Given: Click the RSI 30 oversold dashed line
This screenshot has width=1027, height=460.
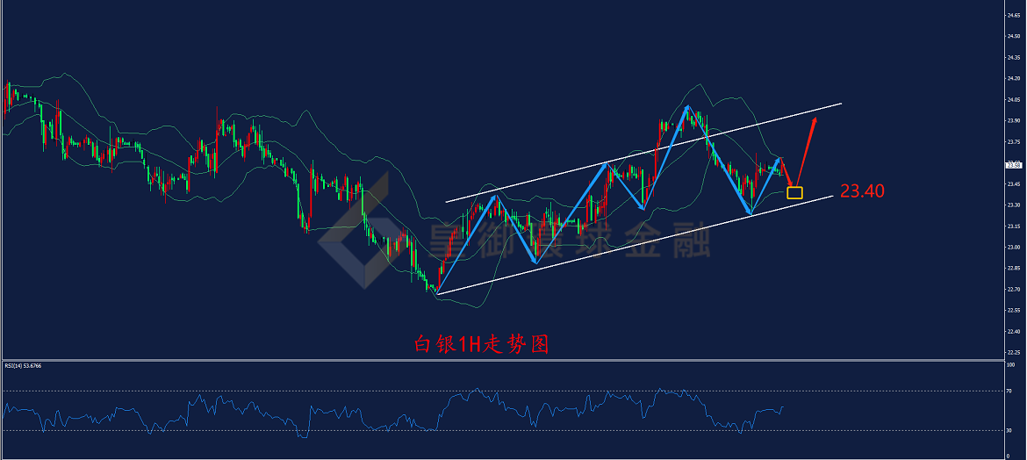Looking at the screenshot, I should [502, 430].
